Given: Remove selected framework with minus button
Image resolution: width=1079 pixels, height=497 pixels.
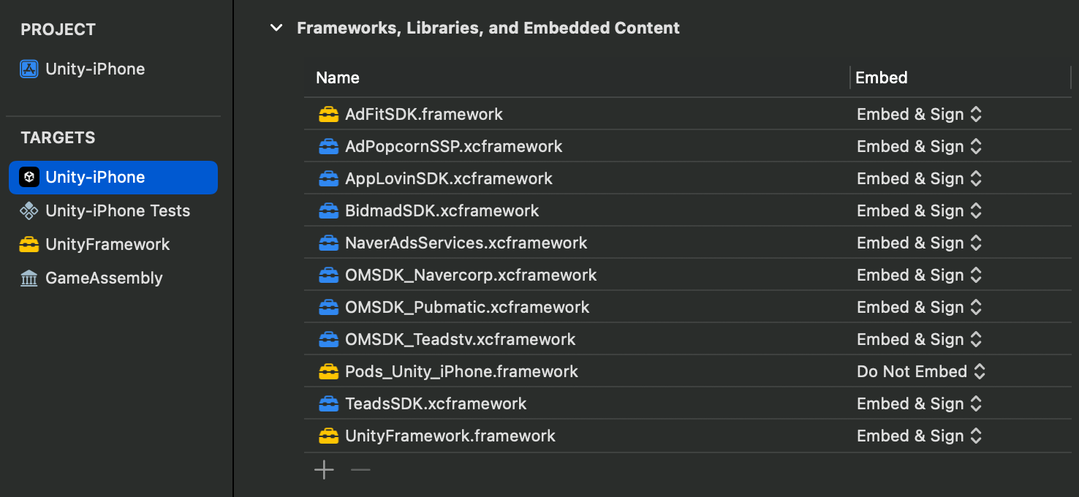Looking at the screenshot, I should [360, 470].
